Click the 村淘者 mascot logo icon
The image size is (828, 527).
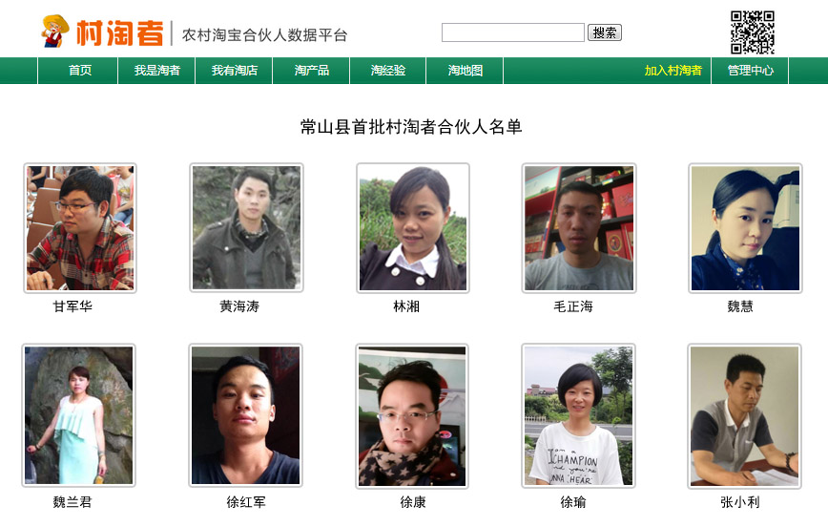pyautogui.click(x=55, y=31)
